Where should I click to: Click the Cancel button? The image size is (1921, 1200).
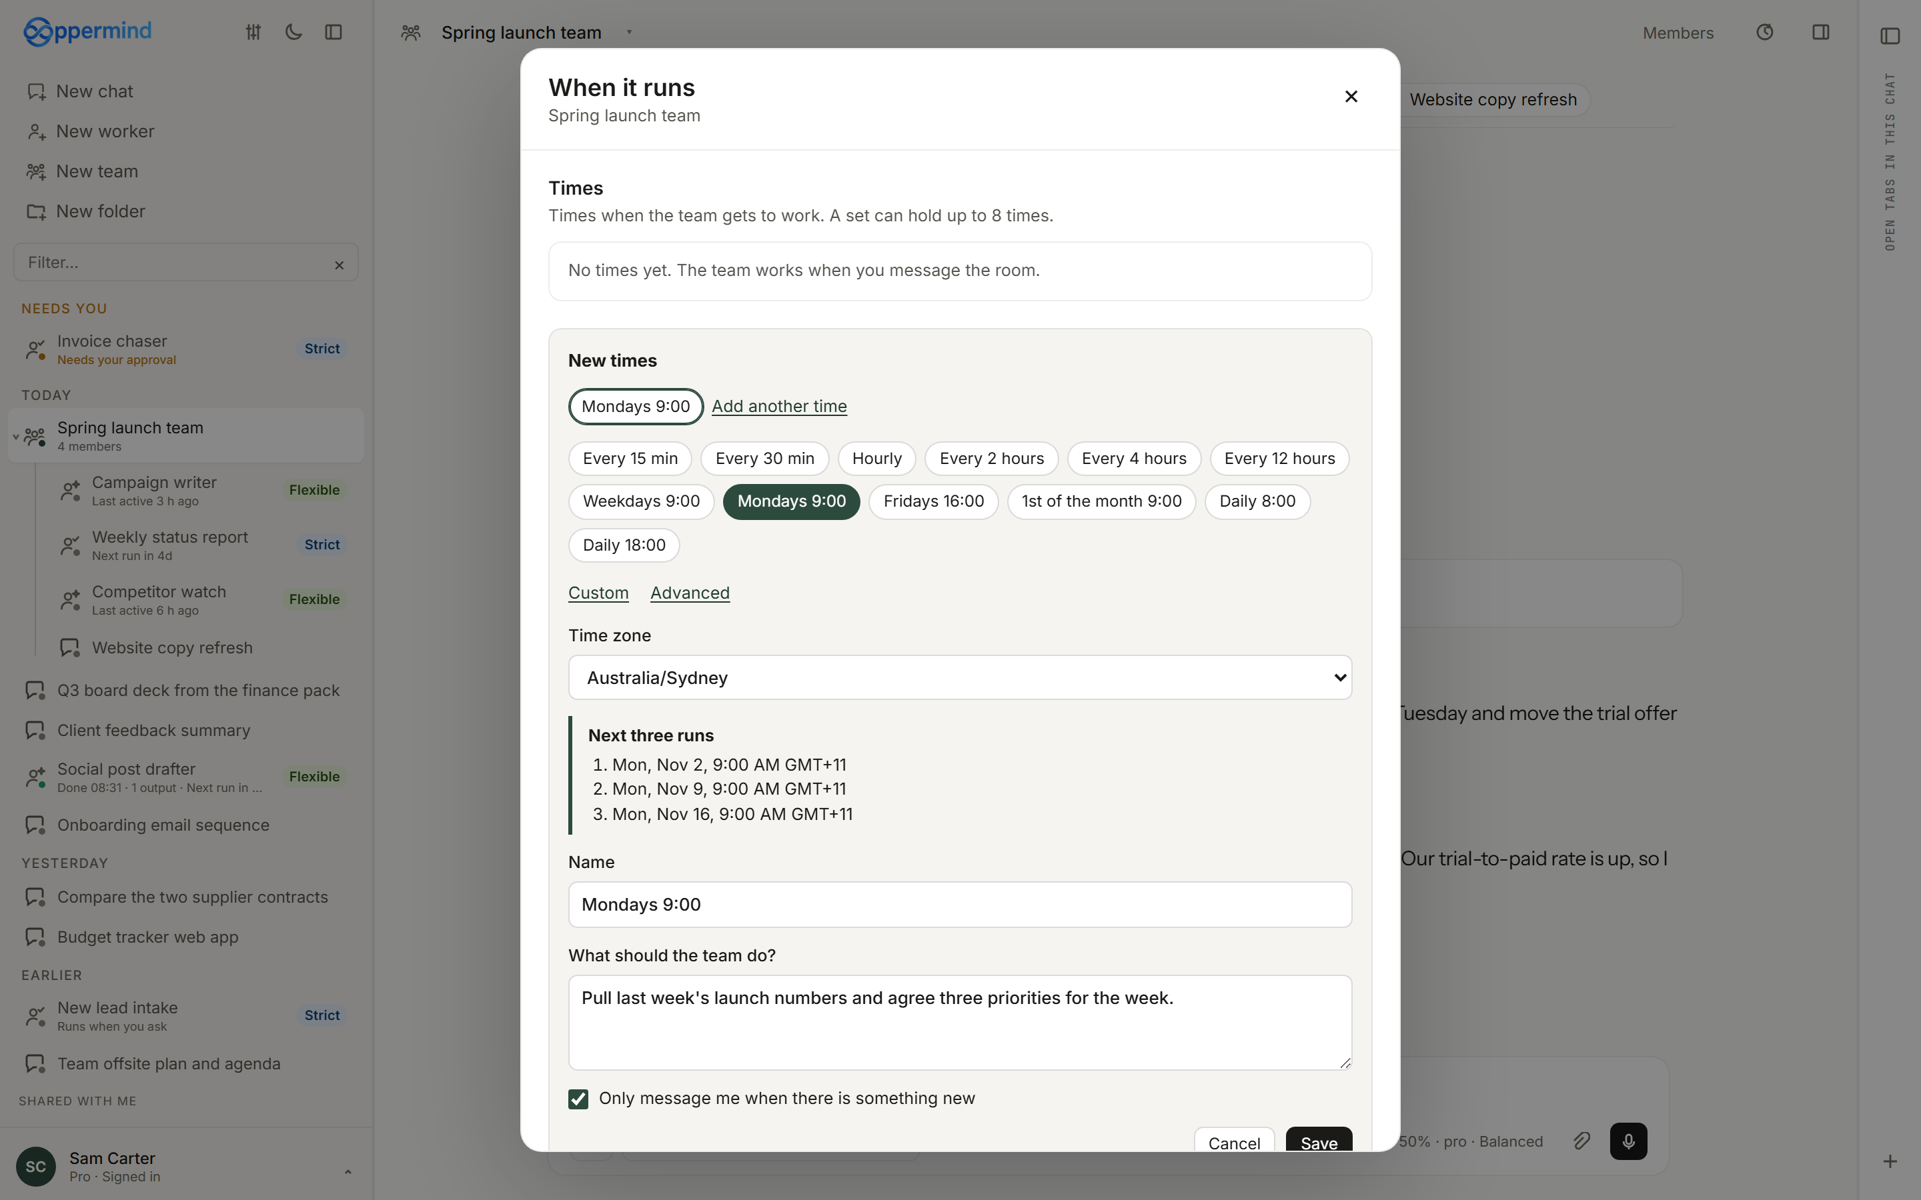pyautogui.click(x=1233, y=1141)
